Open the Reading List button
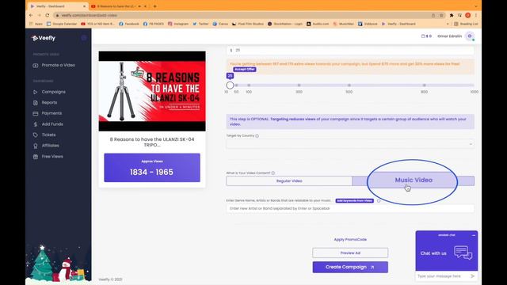Image resolution: width=507 pixels, height=285 pixels. (466, 24)
